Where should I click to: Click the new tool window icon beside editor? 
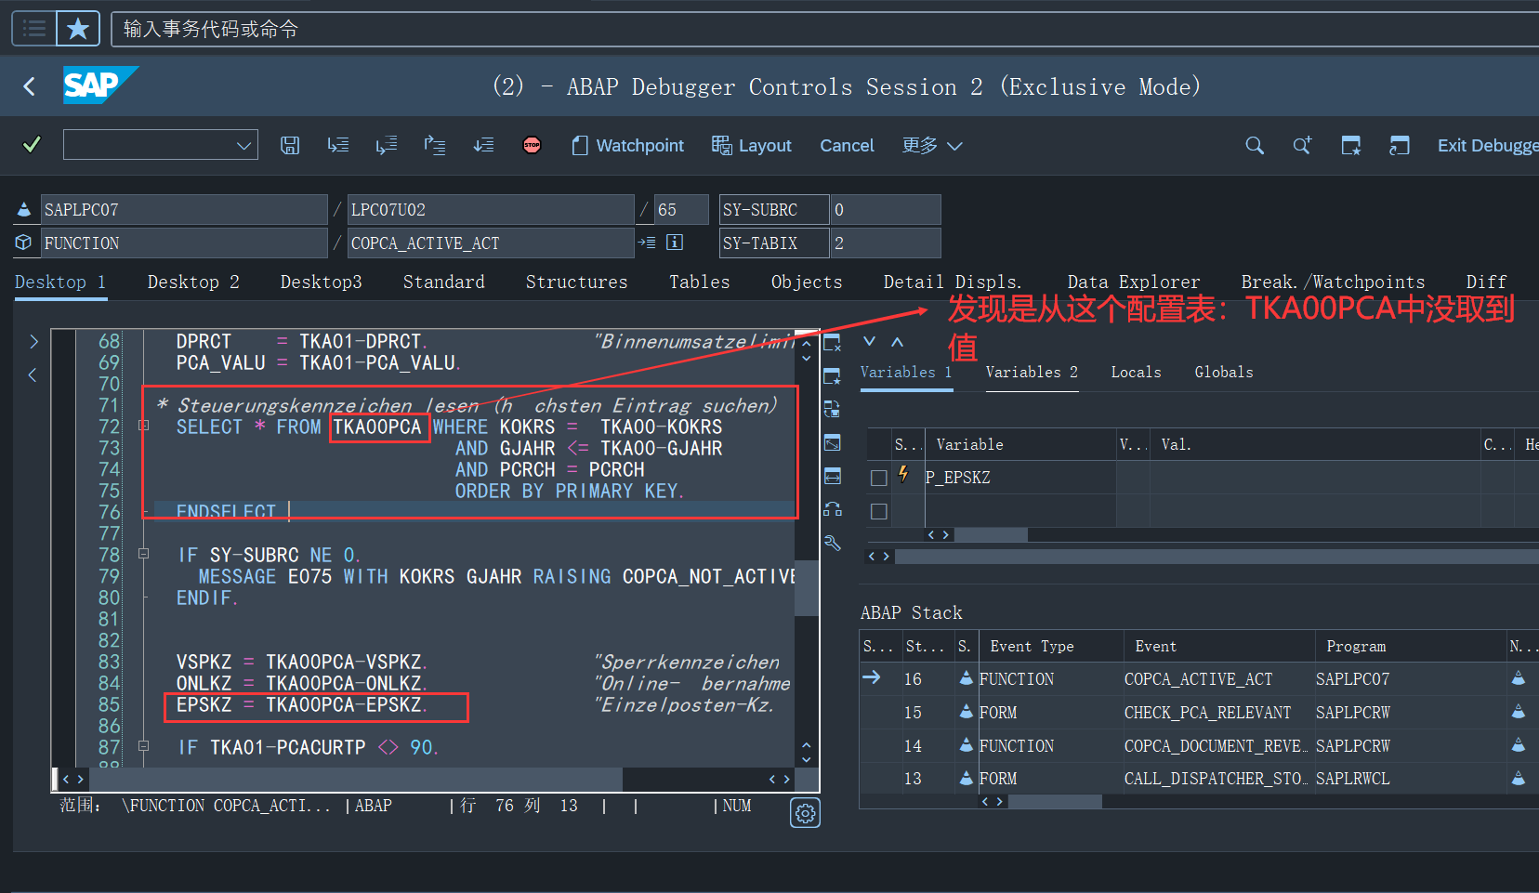click(832, 376)
